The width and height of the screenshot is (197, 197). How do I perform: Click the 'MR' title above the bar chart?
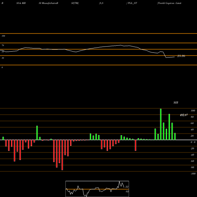pos(176,102)
